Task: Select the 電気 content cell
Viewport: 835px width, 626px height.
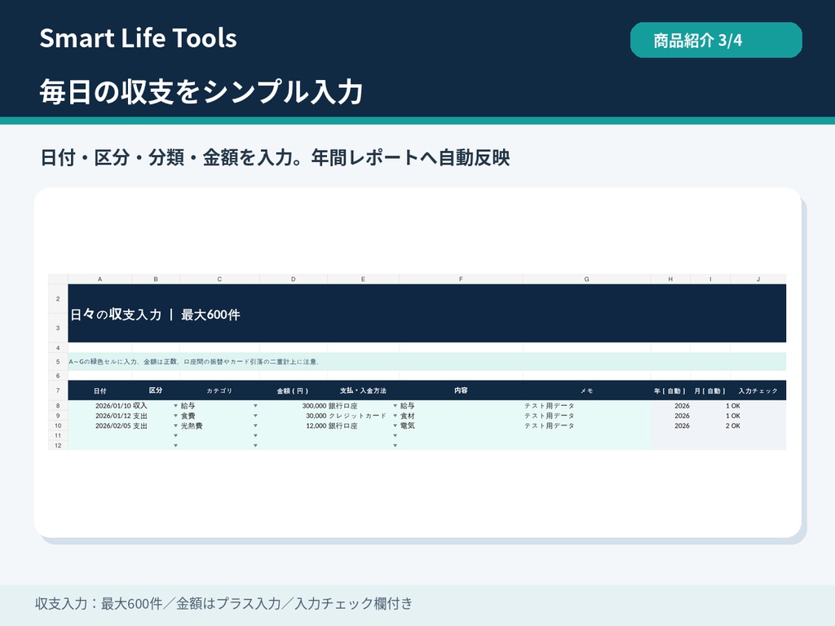Action: [462, 425]
